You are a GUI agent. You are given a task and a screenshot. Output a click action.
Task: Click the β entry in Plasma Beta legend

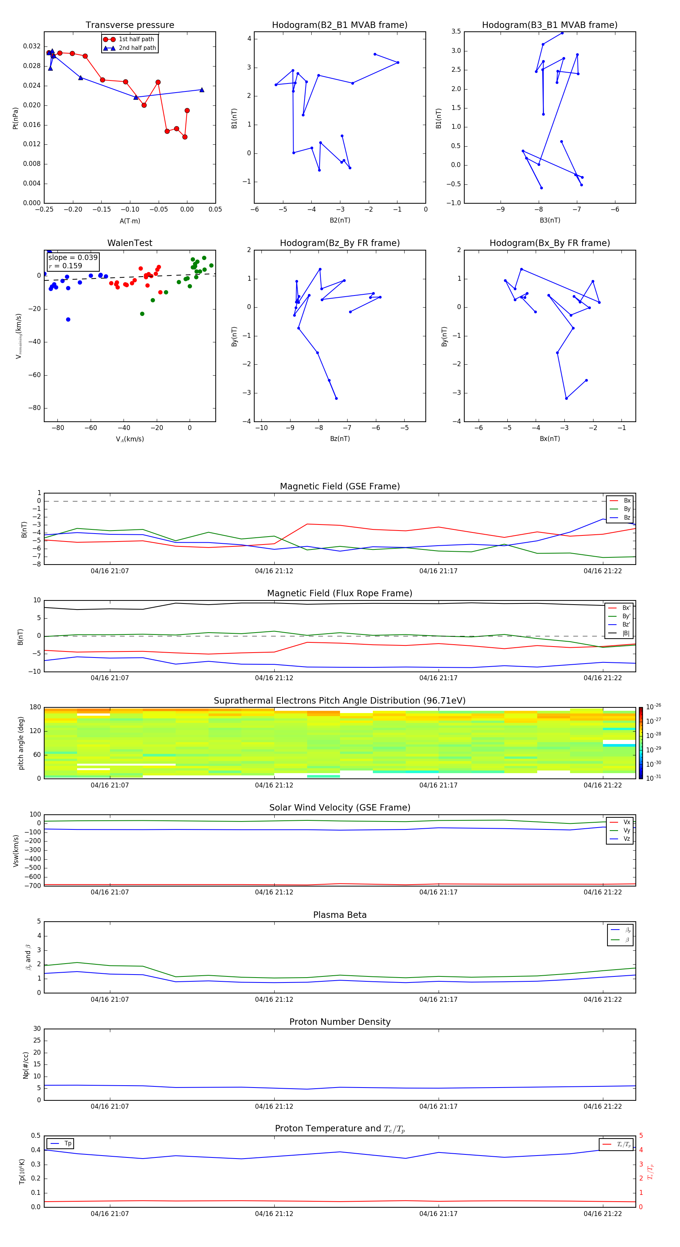point(620,940)
